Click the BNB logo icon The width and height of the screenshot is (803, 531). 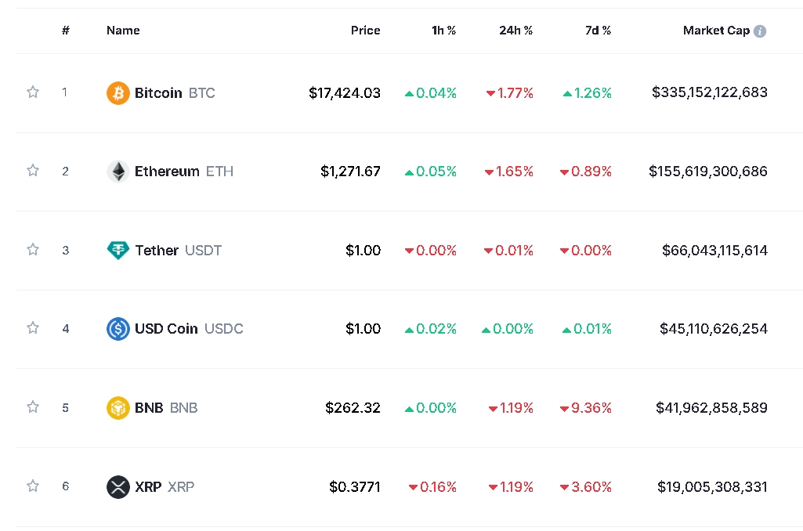pos(118,408)
